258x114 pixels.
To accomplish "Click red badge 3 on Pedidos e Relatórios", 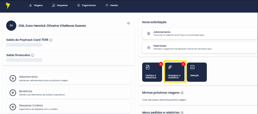I will tap(161, 64).
